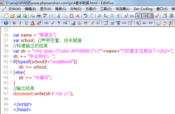175x114 pixels.
Task: Open the 文件(W) menu
Action: (x=15, y=9)
